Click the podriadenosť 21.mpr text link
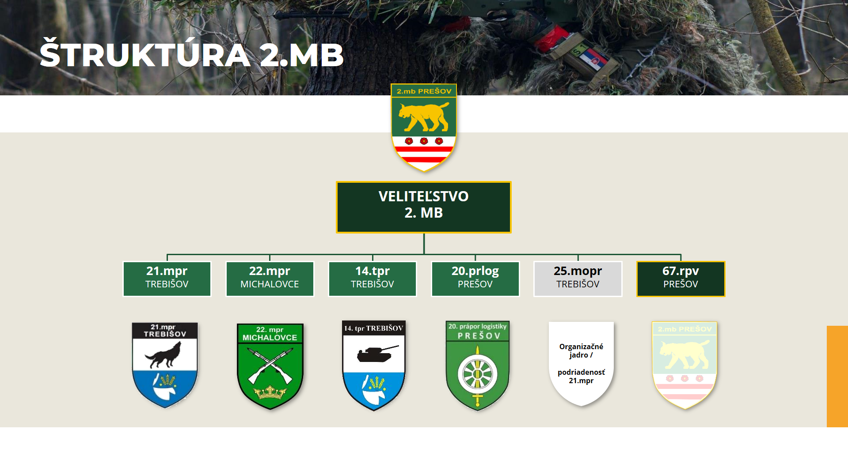 (x=581, y=377)
